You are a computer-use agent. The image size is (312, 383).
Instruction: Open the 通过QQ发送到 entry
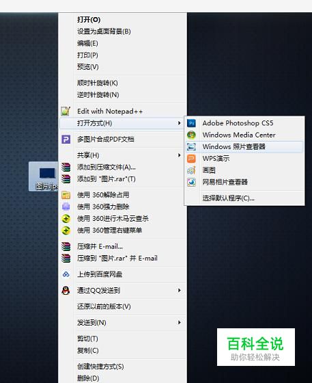(x=124, y=291)
